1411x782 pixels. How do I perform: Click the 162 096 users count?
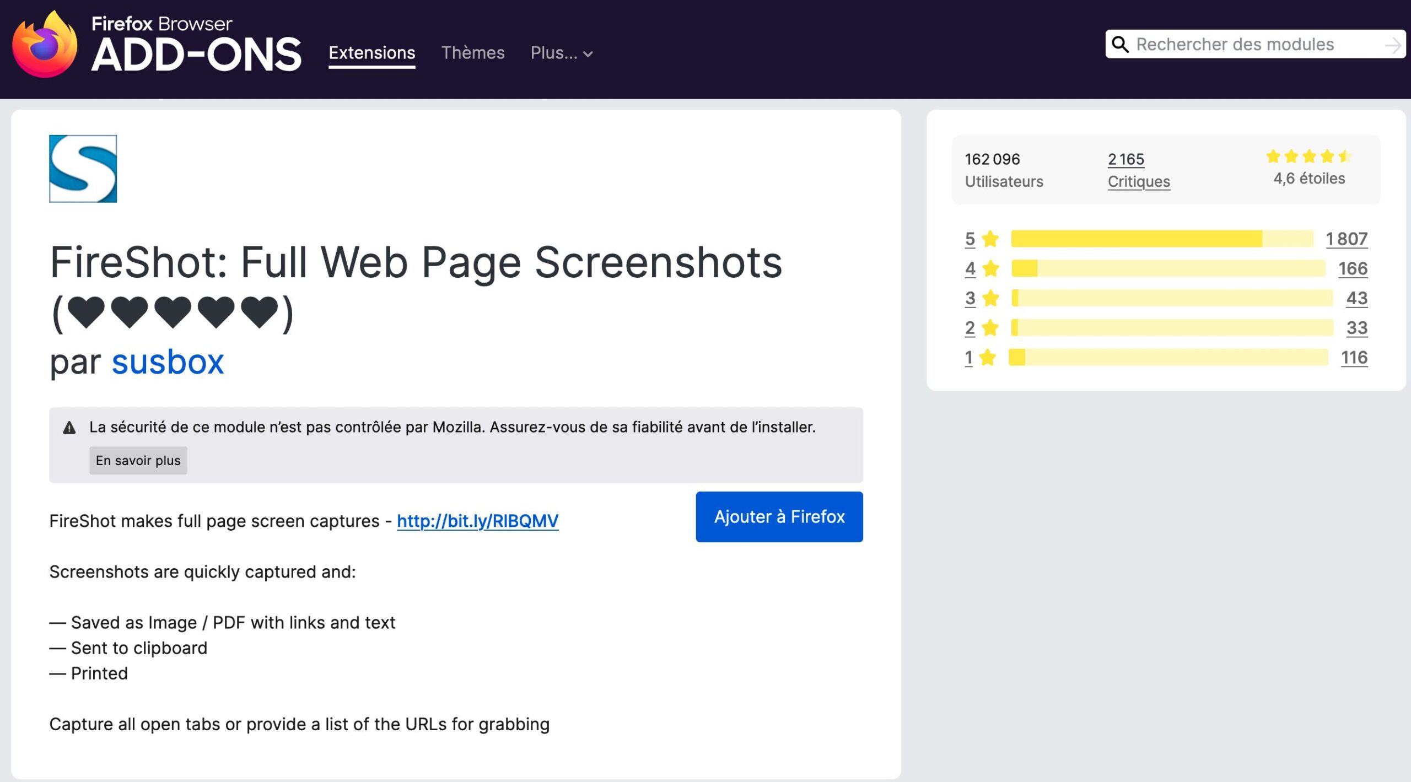click(992, 159)
